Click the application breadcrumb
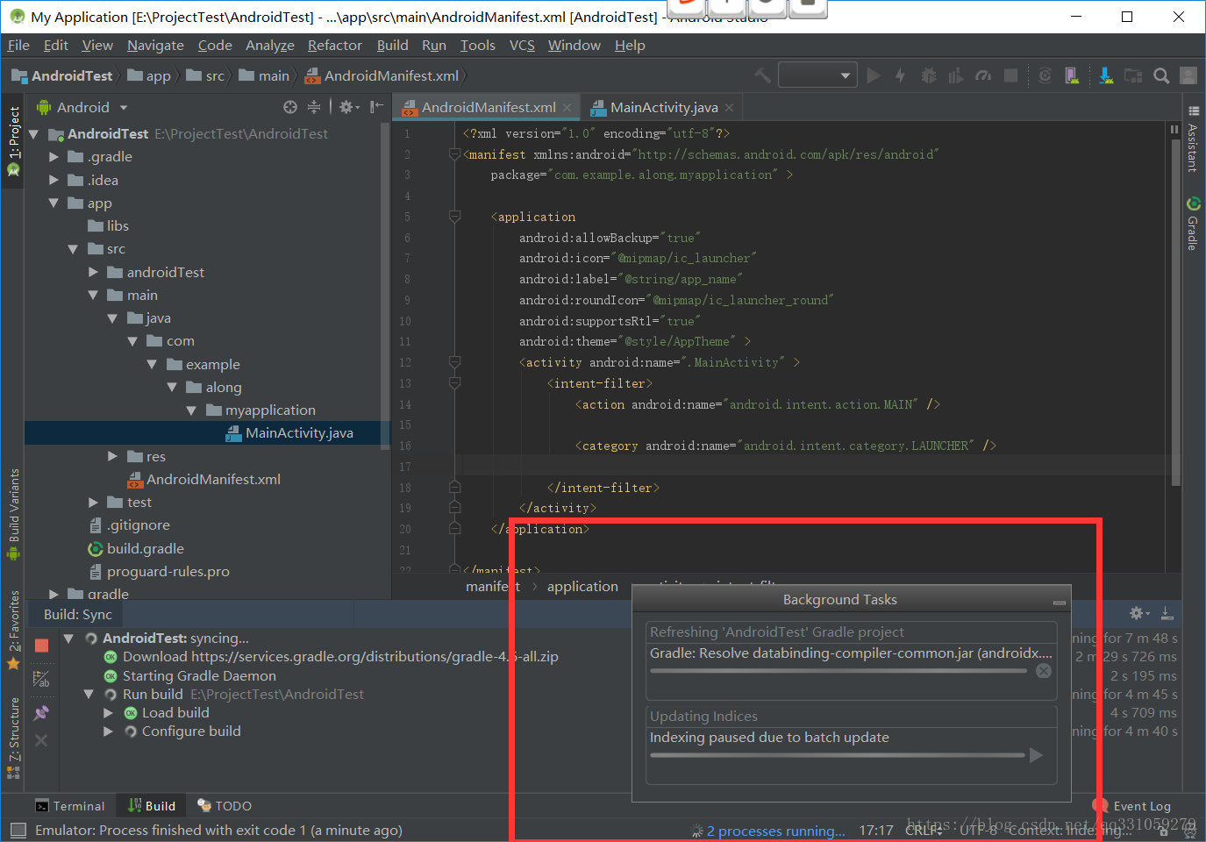1206x842 pixels. [x=582, y=586]
